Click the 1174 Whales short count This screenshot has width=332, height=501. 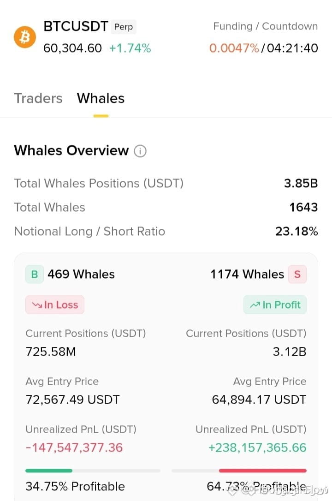tap(247, 274)
